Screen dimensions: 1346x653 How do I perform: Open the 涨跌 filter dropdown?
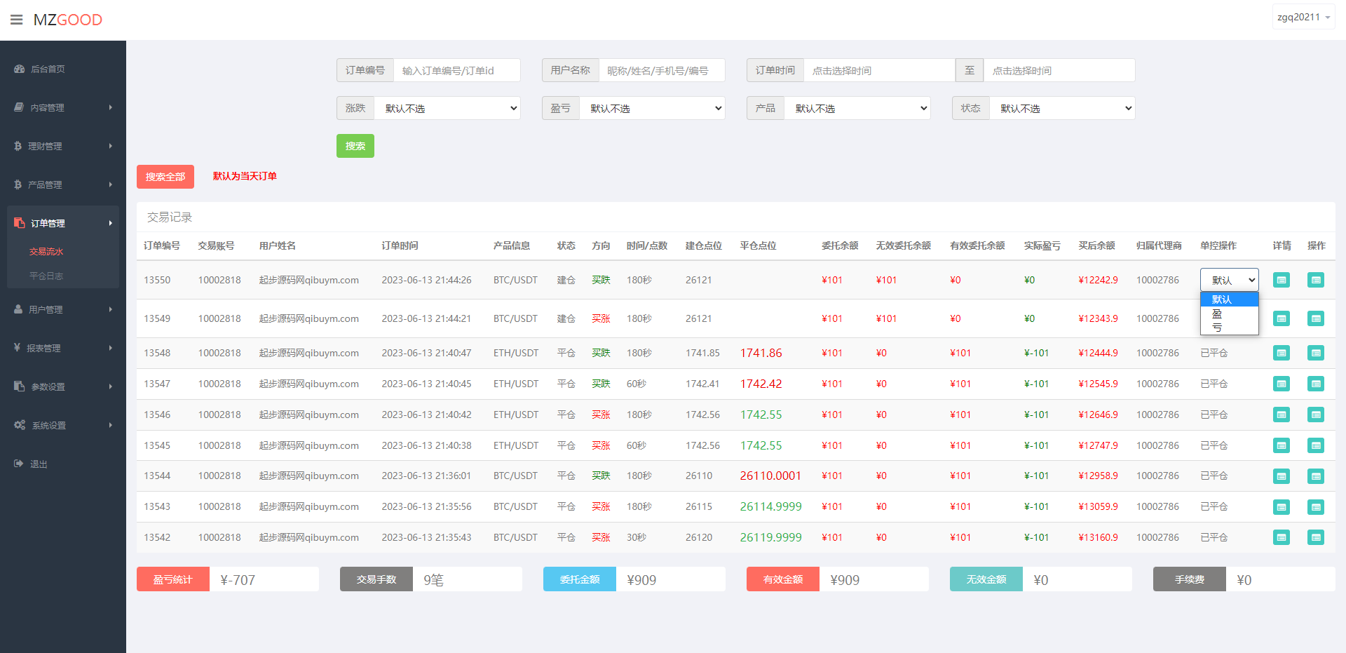pyautogui.click(x=447, y=108)
